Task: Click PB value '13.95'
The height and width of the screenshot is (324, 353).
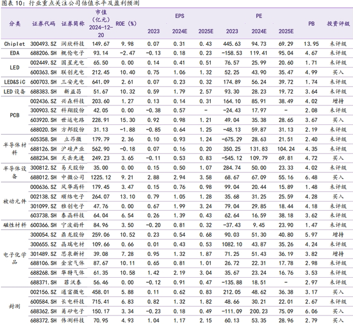Action: coord(311,44)
